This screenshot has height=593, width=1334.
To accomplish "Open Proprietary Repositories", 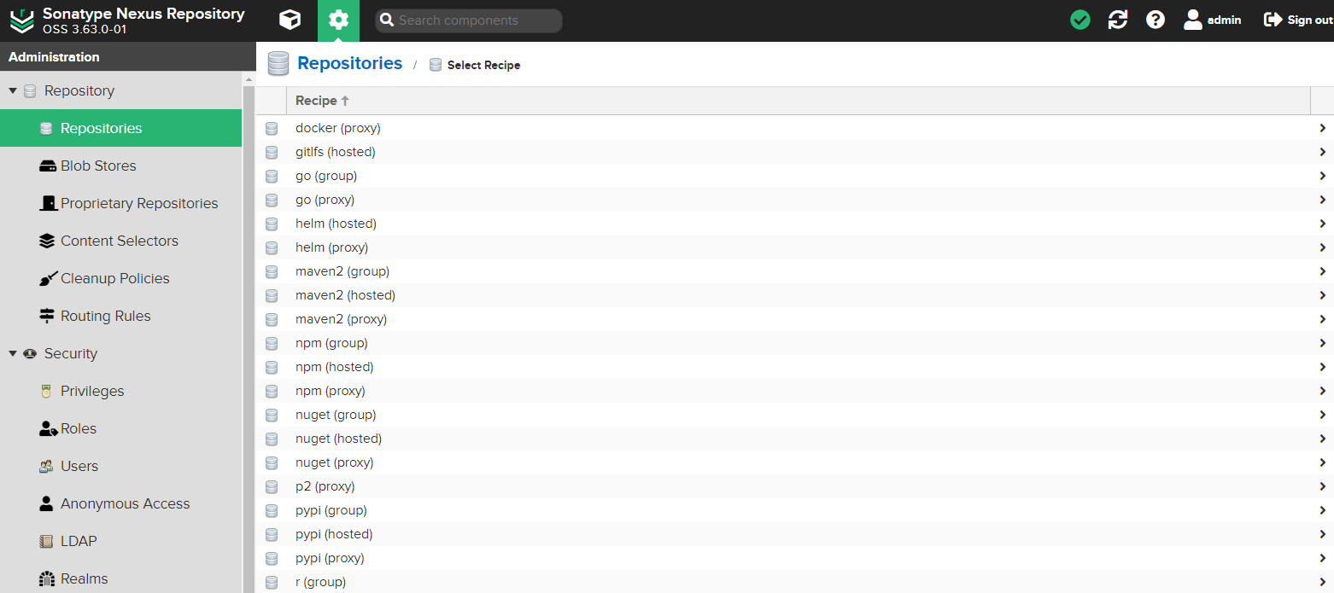I will [x=121, y=203].
